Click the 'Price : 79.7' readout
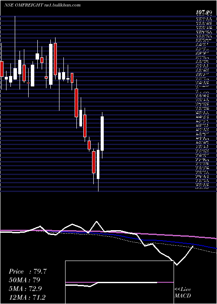 coord(27,271)
